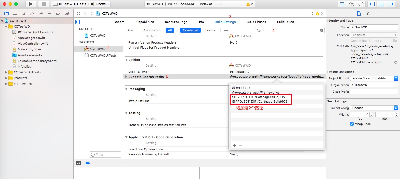Open the Symbol navigator
Screen dimensions: 400x179
[15, 13]
